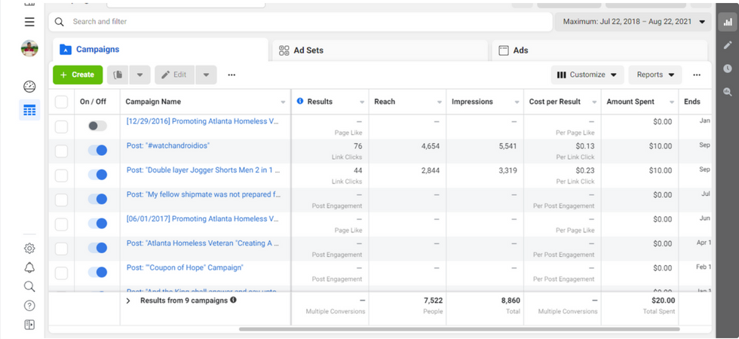Open the dropdown arrow beside duplicate button
The image size is (739, 339).
pos(140,75)
